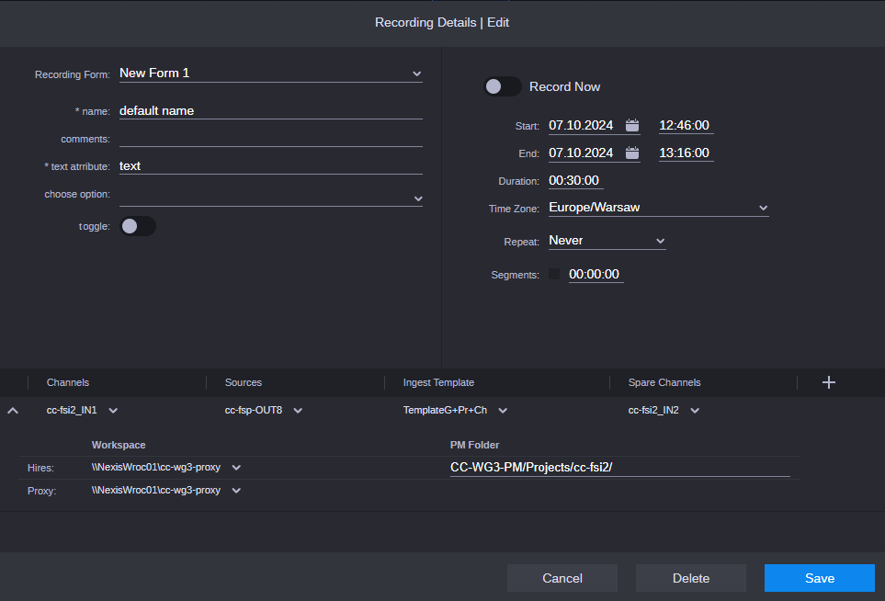Open the choose option dropdown

click(271, 198)
